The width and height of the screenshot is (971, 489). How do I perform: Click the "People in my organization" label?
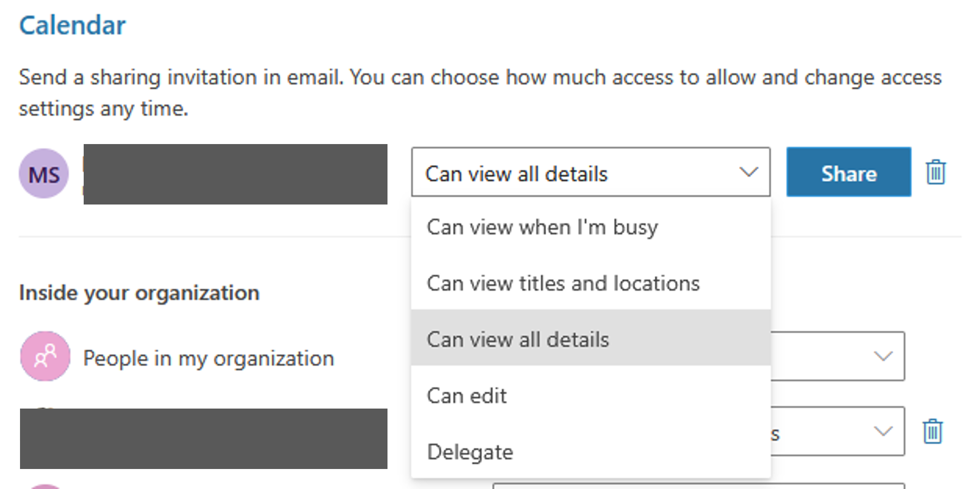(x=208, y=358)
